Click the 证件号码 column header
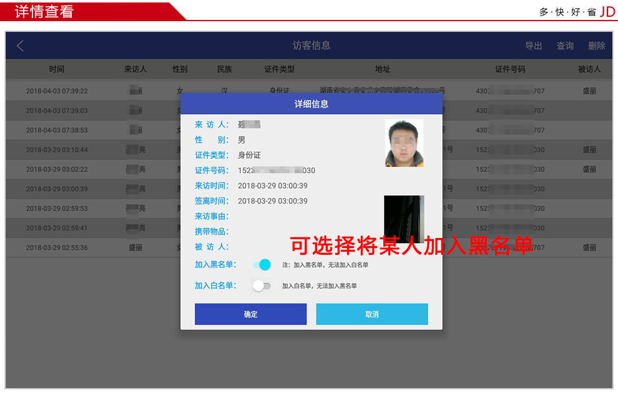618x395 pixels. tap(509, 69)
